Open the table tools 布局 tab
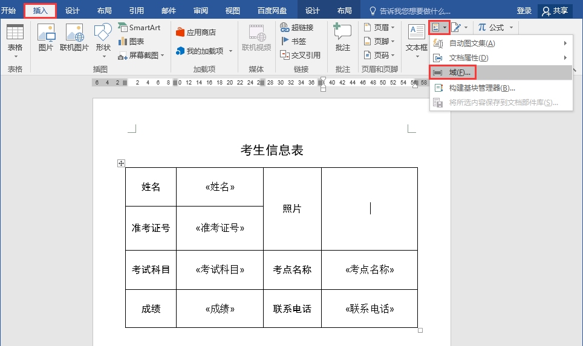 [344, 10]
